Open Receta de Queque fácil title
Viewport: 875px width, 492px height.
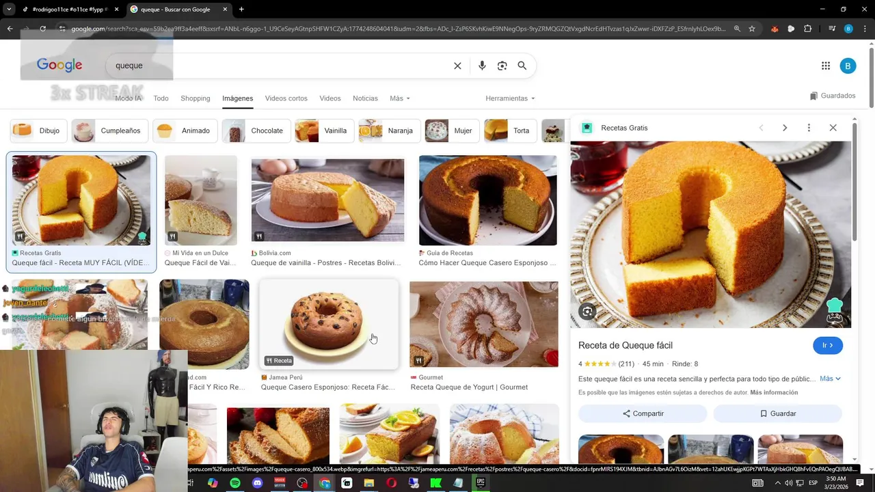[625, 346]
